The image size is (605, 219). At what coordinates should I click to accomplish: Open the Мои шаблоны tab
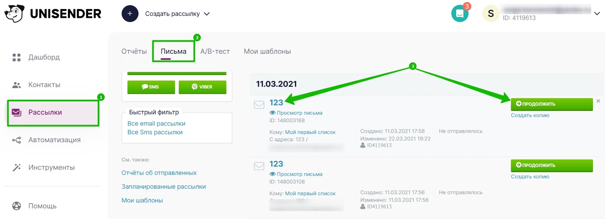(x=267, y=51)
